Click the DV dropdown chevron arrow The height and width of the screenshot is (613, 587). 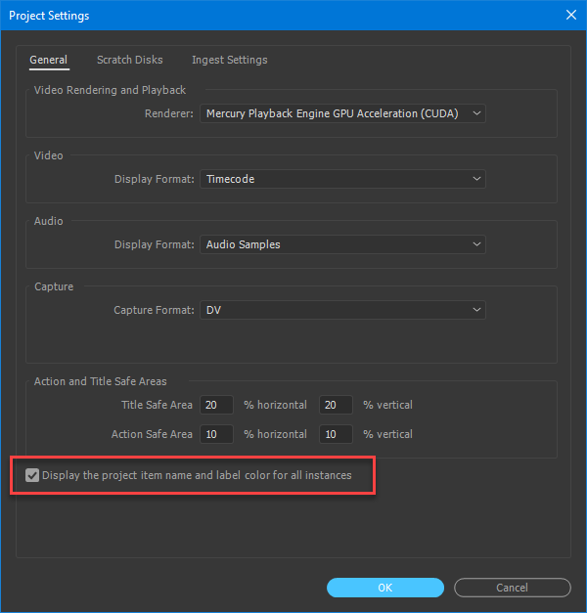[476, 310]
